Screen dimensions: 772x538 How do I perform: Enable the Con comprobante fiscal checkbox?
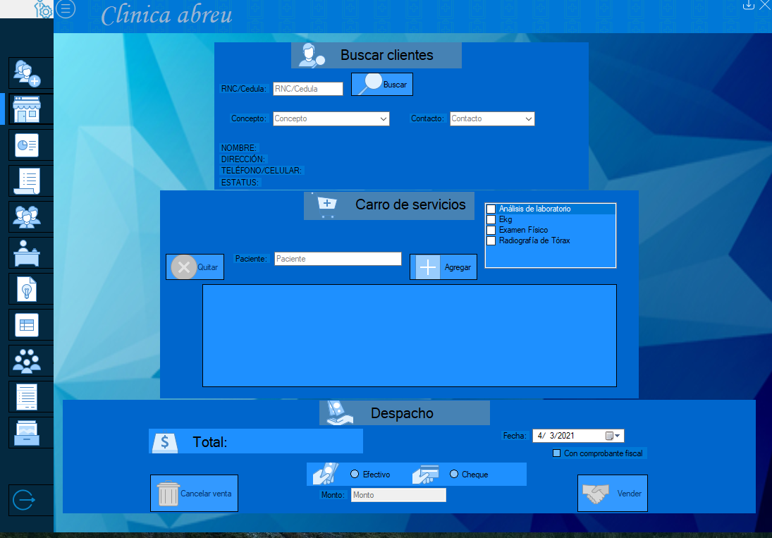click(x=556, y=453)
